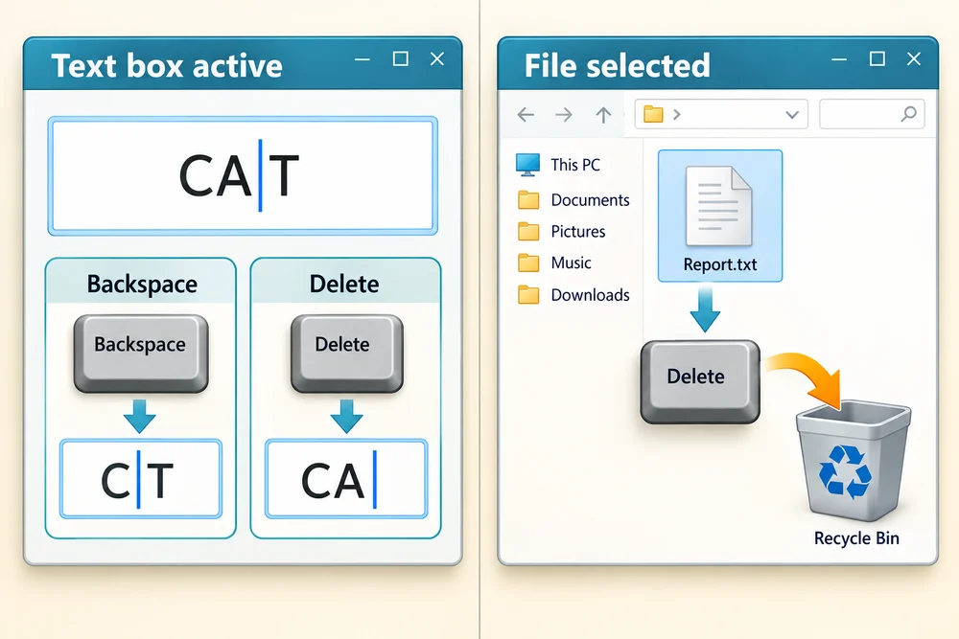Click the Backspace panel header

(x=141, y=282)
